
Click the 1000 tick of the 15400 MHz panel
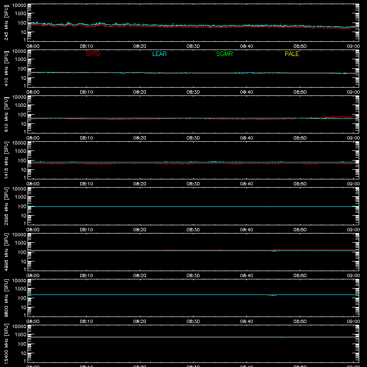coord(21,335)
